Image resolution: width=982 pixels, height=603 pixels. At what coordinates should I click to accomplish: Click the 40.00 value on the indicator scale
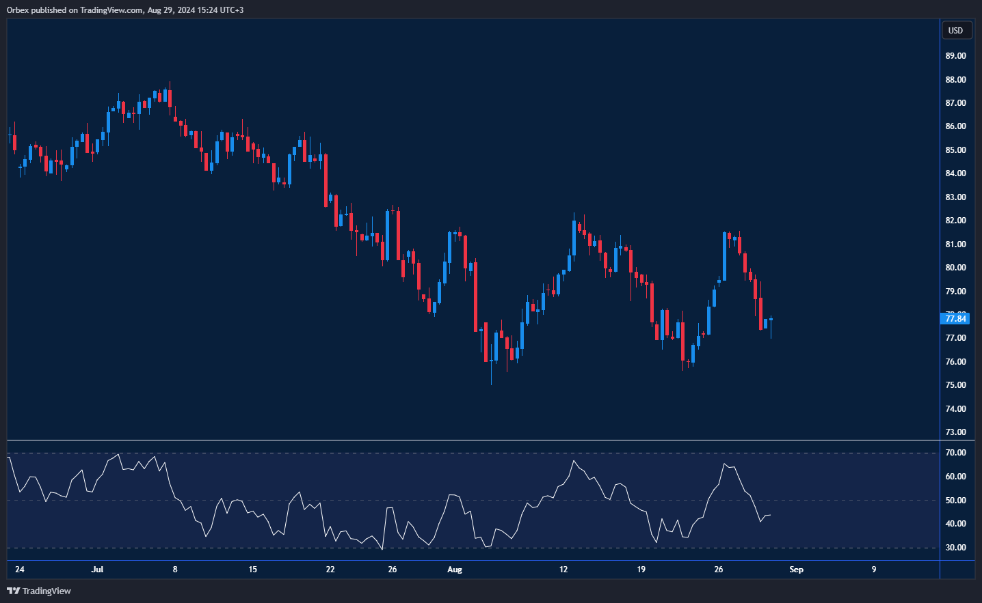957,522
